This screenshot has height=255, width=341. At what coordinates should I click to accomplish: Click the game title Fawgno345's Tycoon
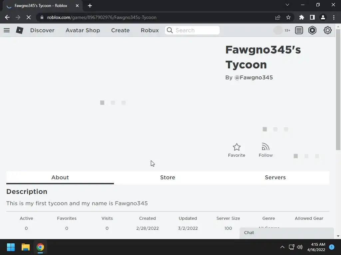coord(263,57)
